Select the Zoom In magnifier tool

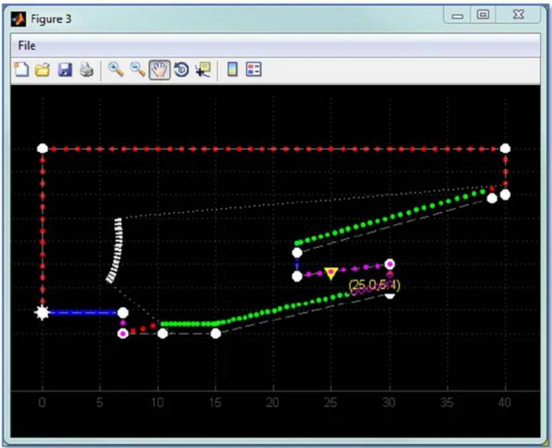(116, 69)
